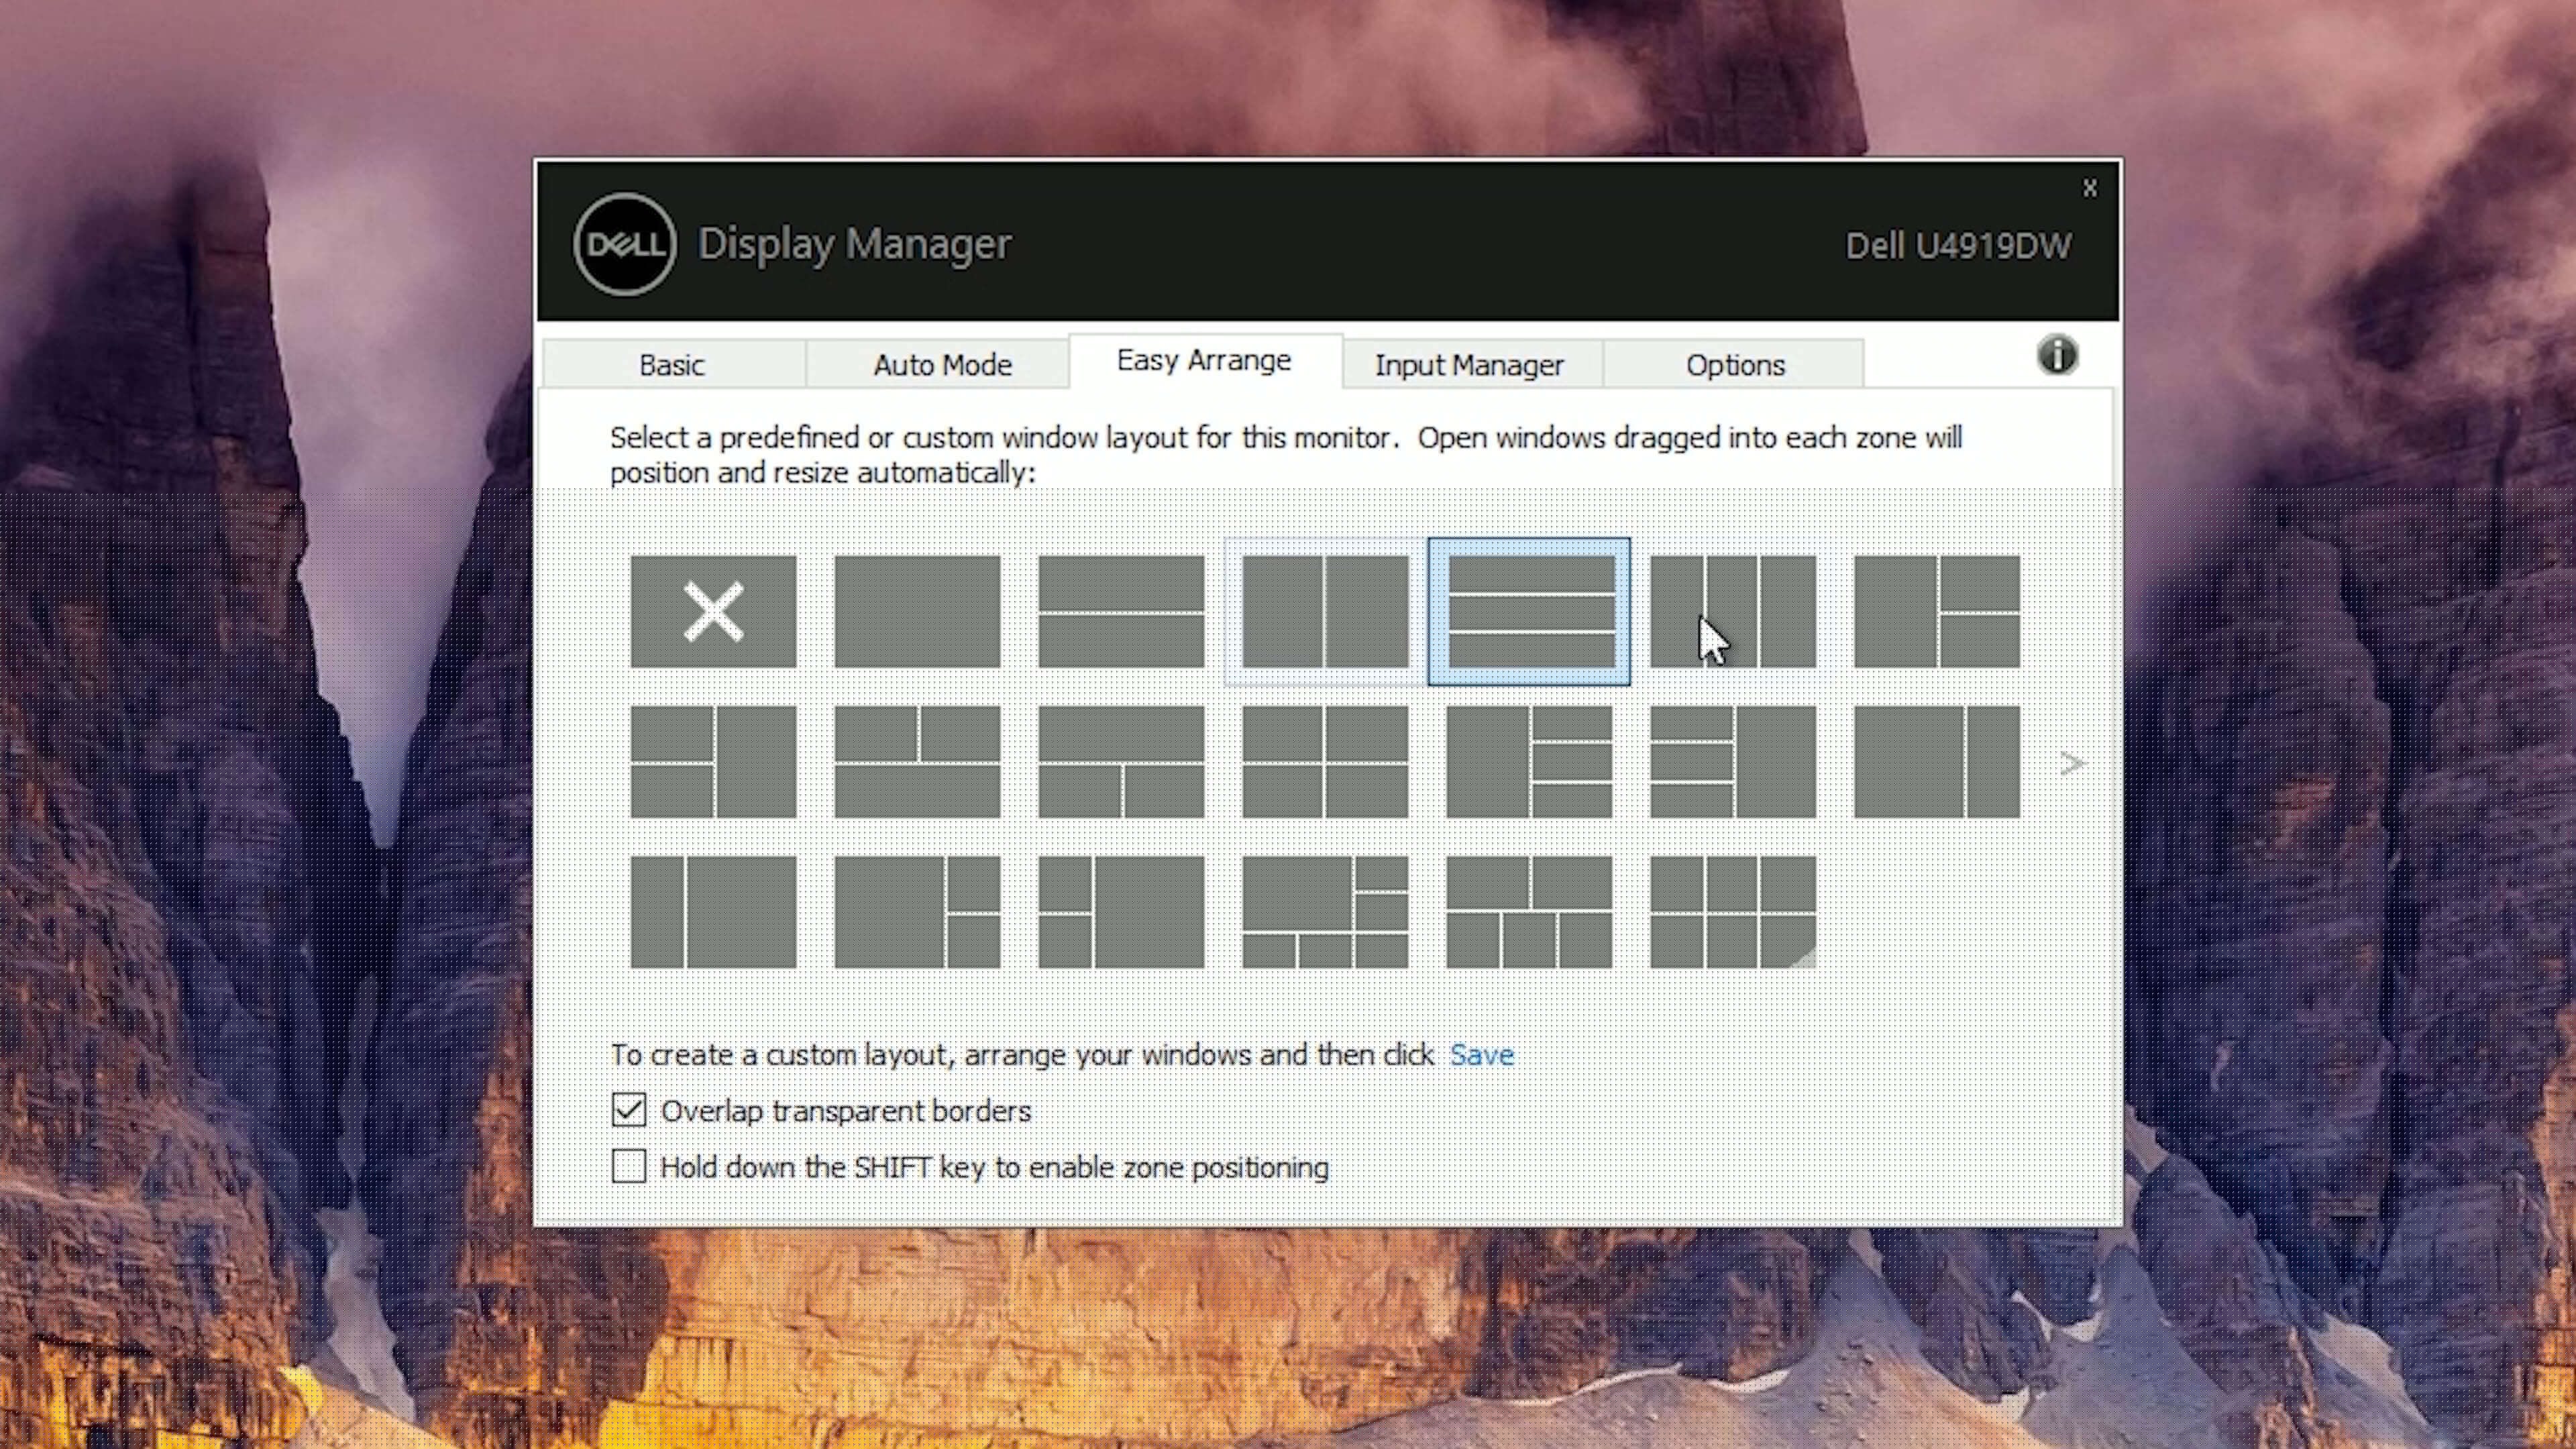Click the Save link for custom layout
The image size is (2576, 1449).
pos(1481,1054)
